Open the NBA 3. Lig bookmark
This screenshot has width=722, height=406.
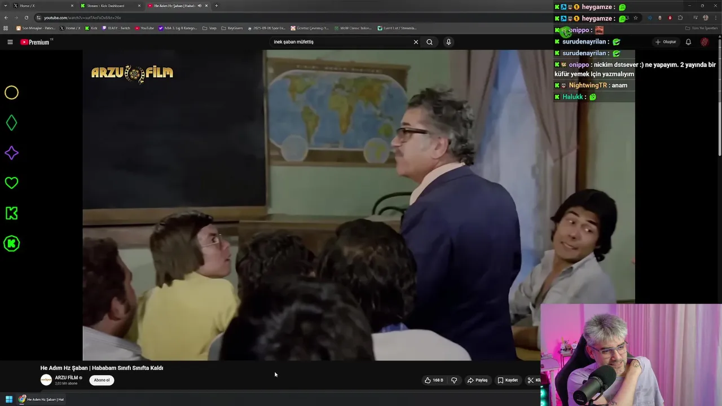[178, 28]
